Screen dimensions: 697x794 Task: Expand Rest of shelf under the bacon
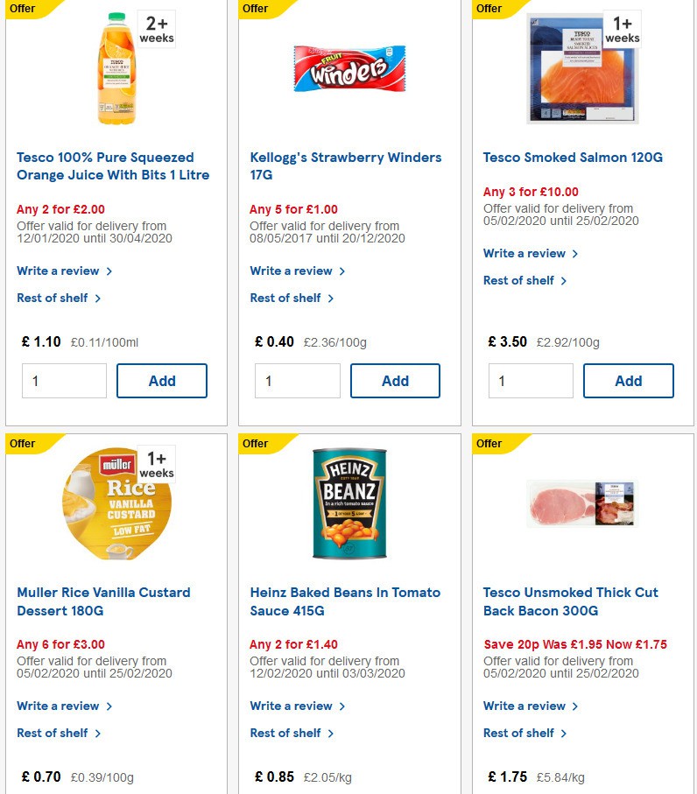tap(519, 733)
